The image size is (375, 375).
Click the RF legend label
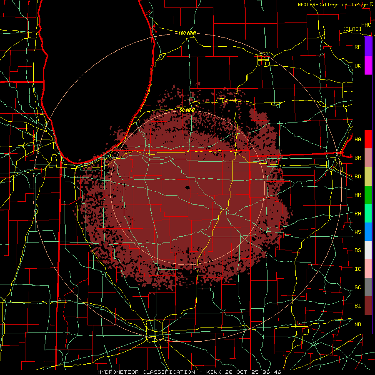(357, 47)
